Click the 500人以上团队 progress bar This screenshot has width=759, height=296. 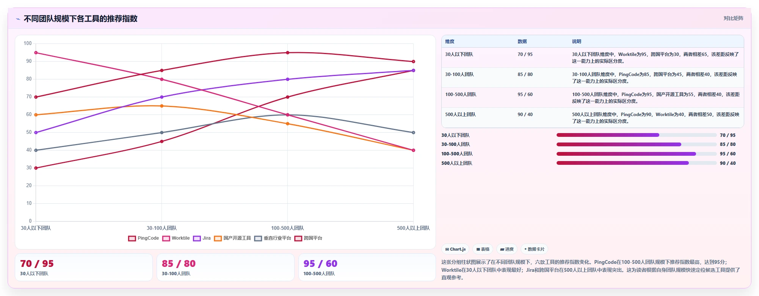637,163
